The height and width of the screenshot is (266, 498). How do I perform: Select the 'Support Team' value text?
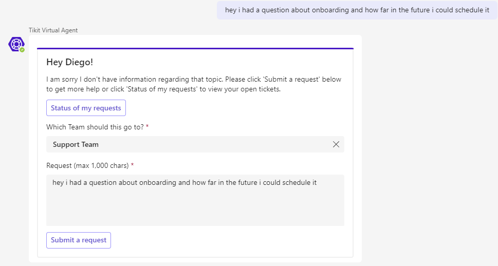(x=76, y=144)
